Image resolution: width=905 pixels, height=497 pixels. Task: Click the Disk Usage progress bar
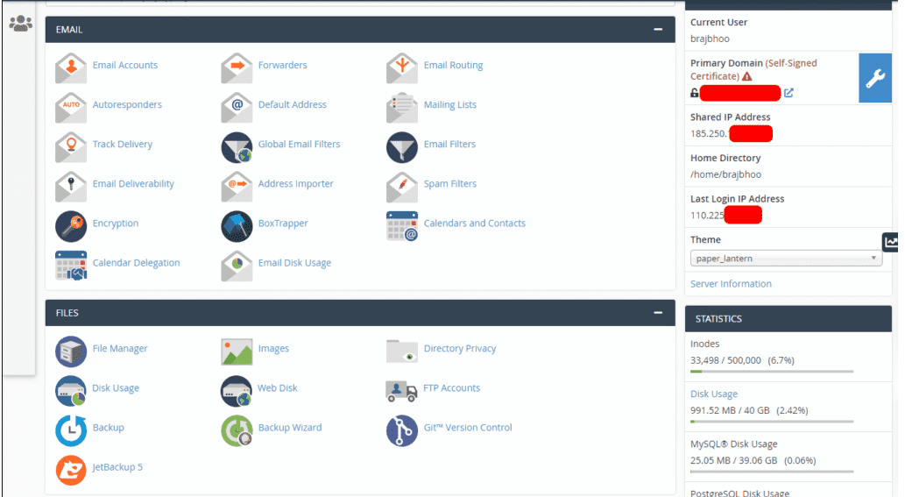[x=772, y=422]
